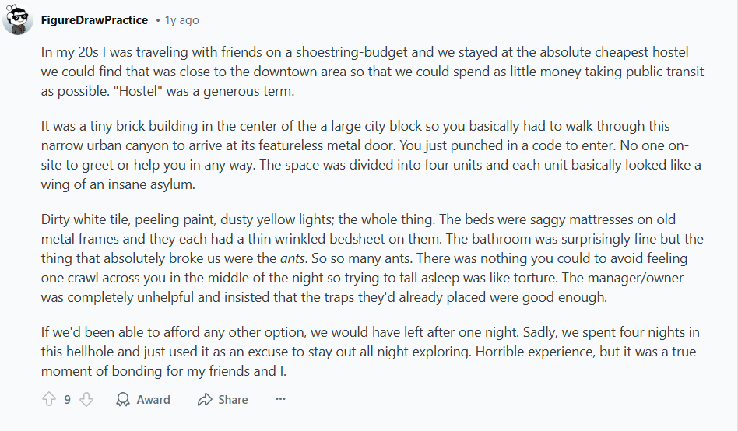
Task: Open the FigureDrawPractice username profile link
Action: 93,20
